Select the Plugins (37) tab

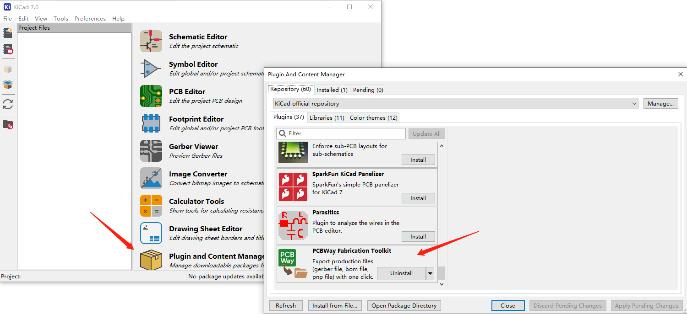click(289, 117)
